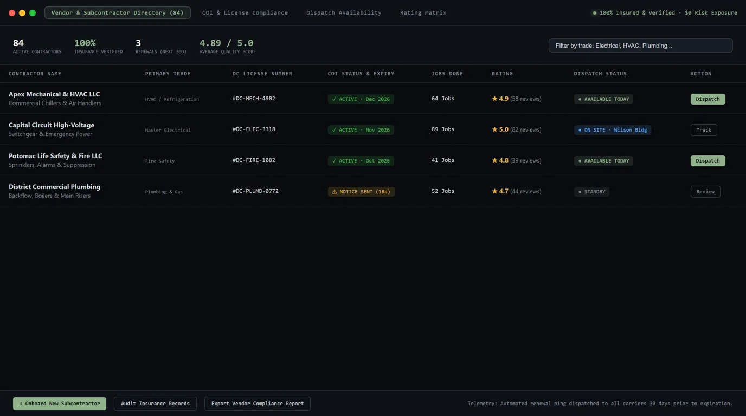This screenshot has width=746, height=416.
Task: Click the 100% Insurance Verified stat
Action: [98, 46]
